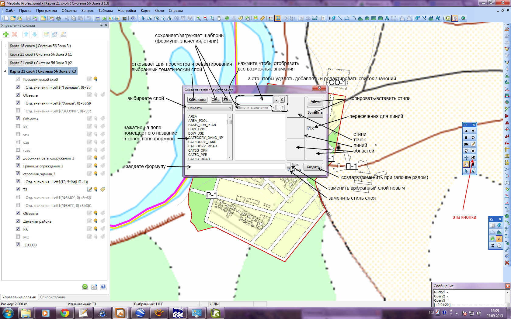Click the globe icon in the Ct palette
The image size is (511, 319).
(473, 158)
